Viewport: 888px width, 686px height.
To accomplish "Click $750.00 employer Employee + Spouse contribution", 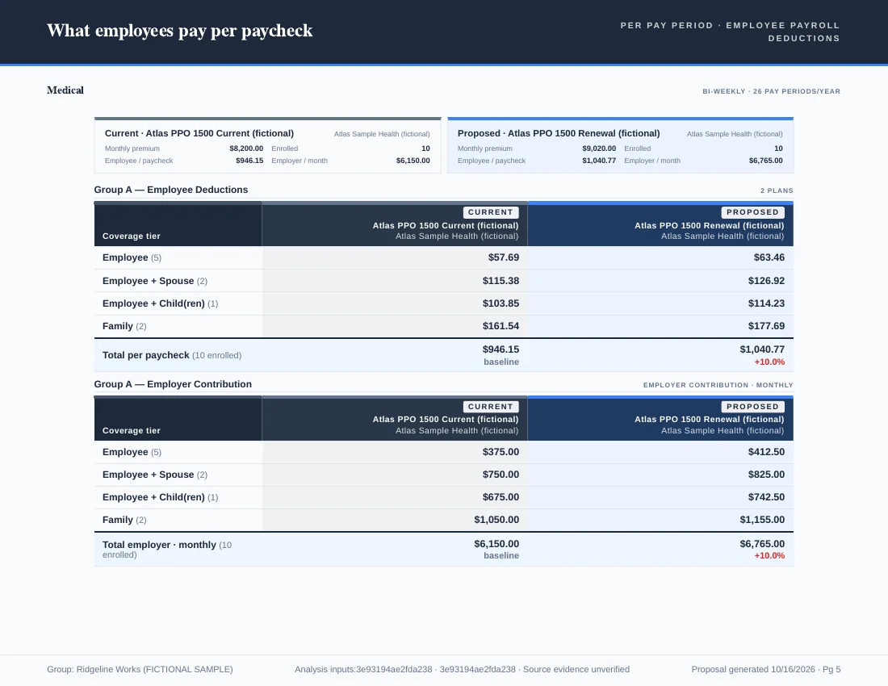I will click(501, 475).
